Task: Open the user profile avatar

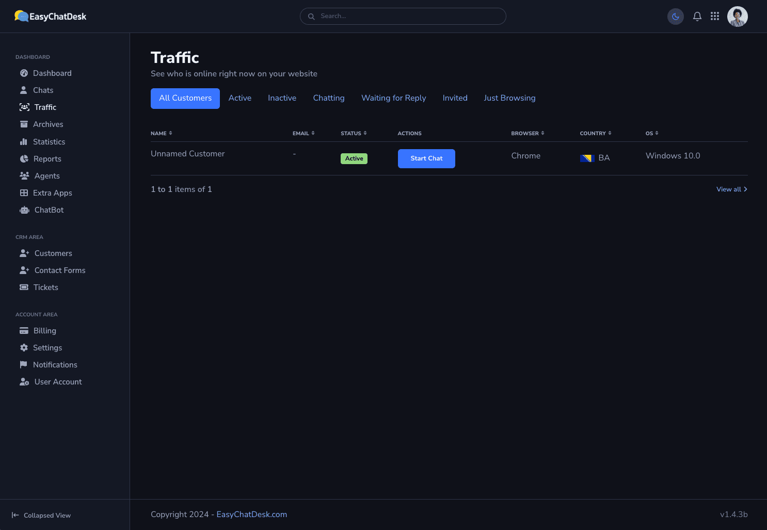Action: [738, 17]
